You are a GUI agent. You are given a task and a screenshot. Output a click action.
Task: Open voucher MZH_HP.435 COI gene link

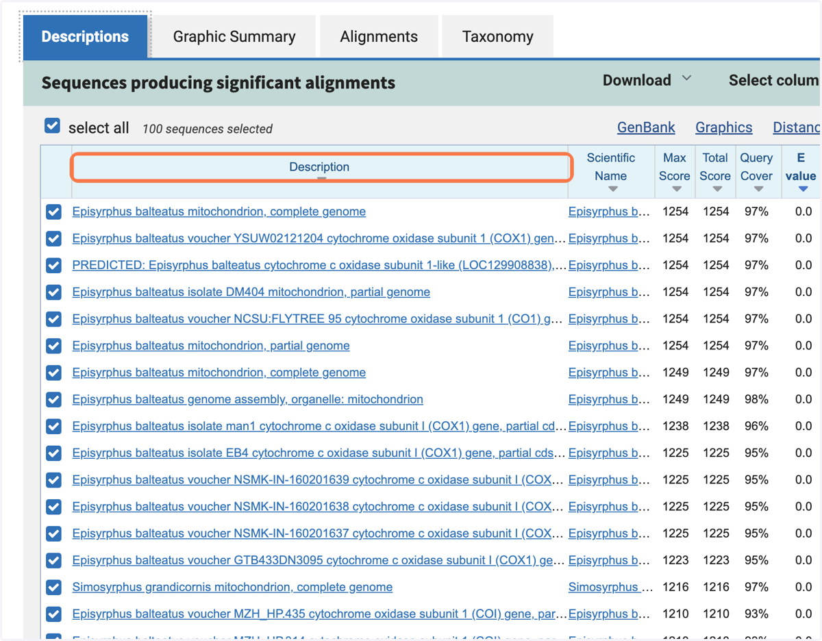pos(319,614)
